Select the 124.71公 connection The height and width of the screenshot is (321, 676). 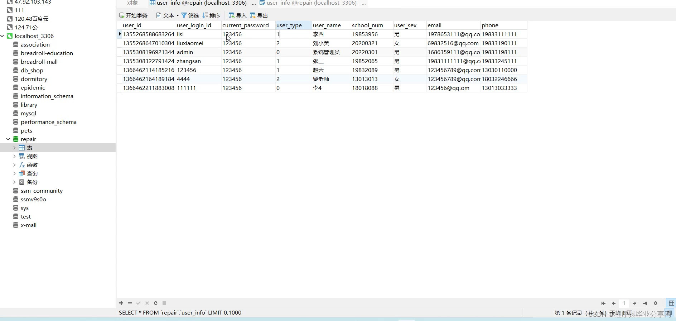pyautogui.click(x=26, y=27)
